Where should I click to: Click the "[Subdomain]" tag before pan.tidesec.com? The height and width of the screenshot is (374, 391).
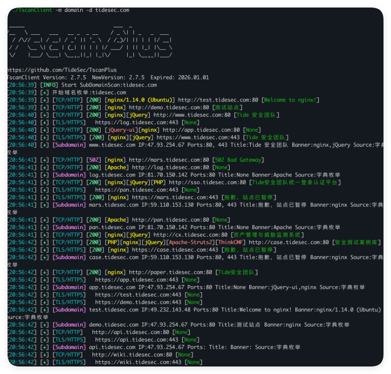pyautogui.click(x=69, y=228)
